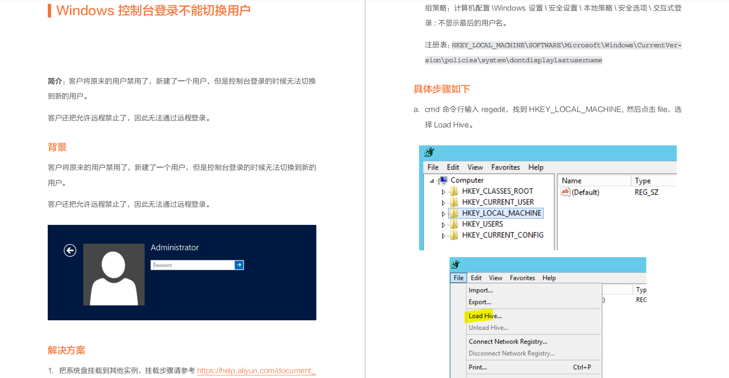729x378 pixels.
Task: Open Edit menu in lower registry window
Action: click(x=476, y=278)
